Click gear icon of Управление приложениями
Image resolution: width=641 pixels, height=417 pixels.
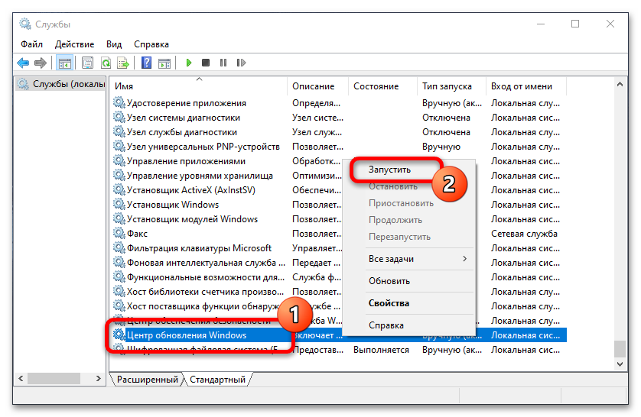coord(119,160)
